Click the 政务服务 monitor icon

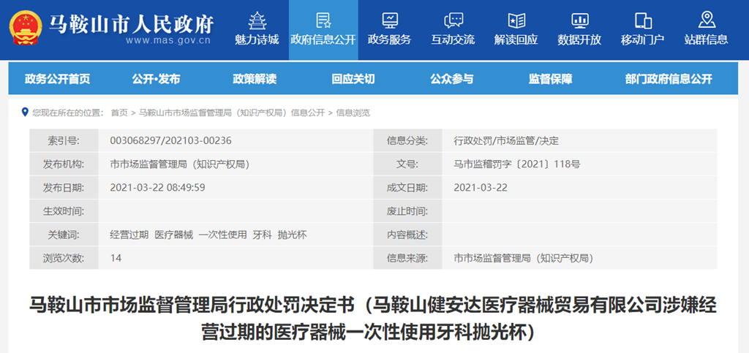click(x=389, y=20)
